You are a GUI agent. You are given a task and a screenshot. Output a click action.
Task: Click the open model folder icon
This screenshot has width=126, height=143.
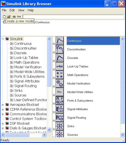click(x=9, y=17)
